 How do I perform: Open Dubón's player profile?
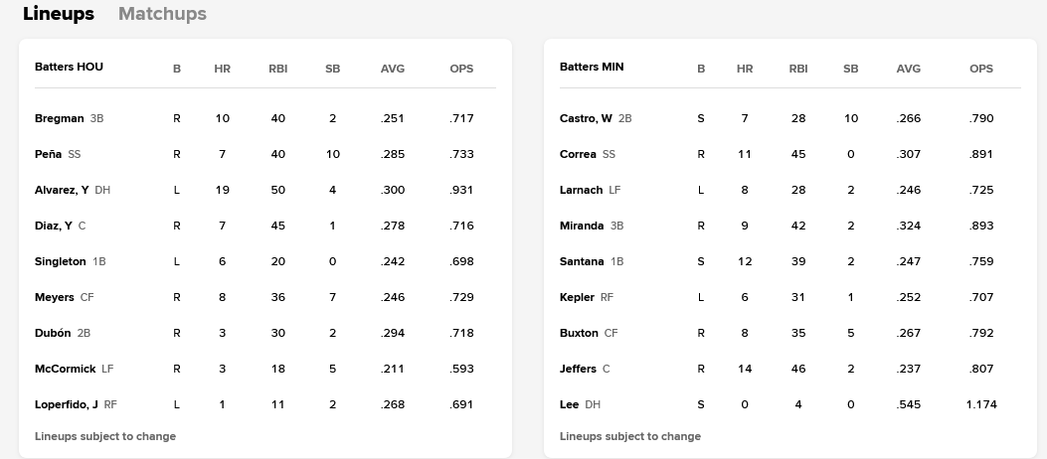coord(53,333)
